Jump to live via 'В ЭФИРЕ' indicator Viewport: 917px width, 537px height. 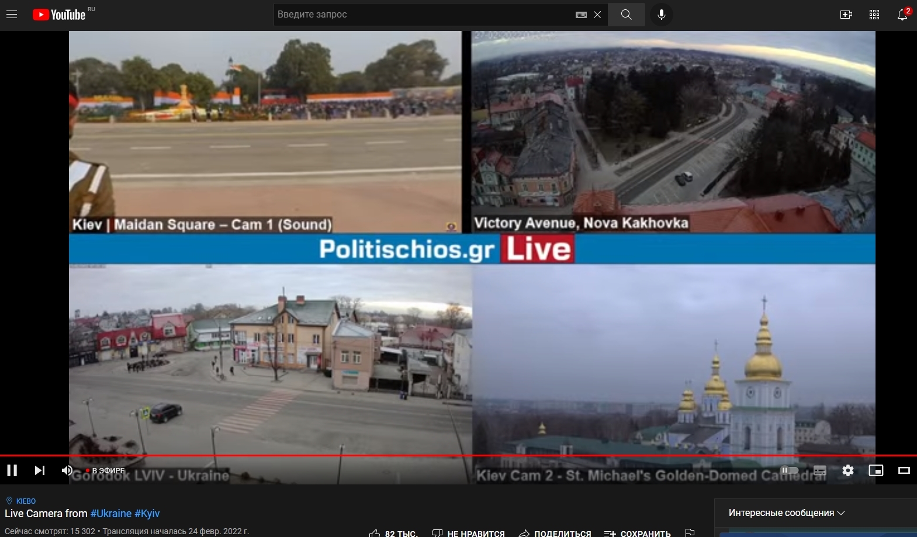point(106,470)
